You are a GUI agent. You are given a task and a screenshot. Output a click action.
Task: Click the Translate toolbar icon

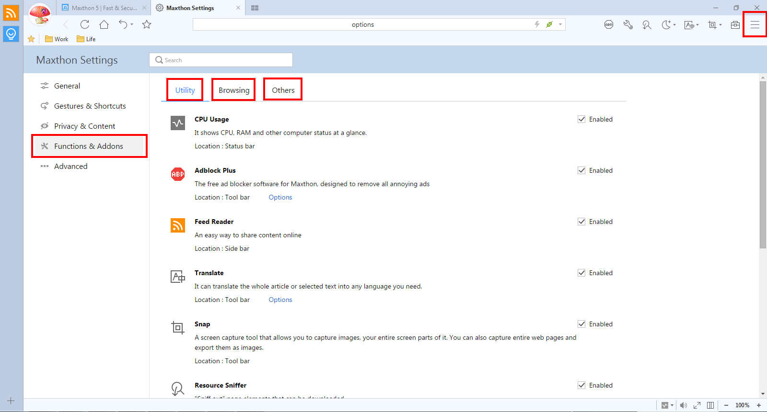pos(689,25)
